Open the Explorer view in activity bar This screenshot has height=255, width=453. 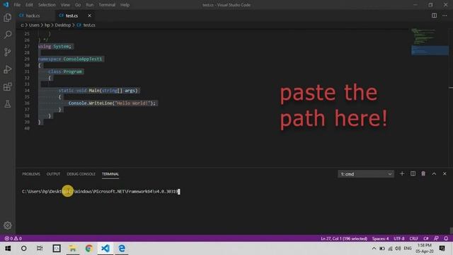click(x=8, y=18)
